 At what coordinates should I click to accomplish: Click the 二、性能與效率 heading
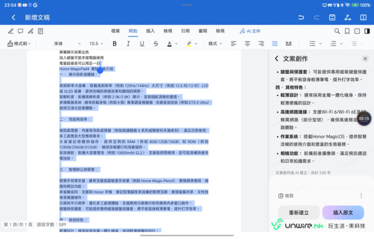point(75,119)
